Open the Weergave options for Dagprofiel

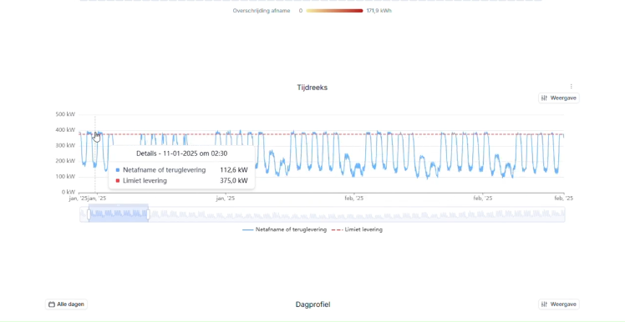click(x=559, y=304)
